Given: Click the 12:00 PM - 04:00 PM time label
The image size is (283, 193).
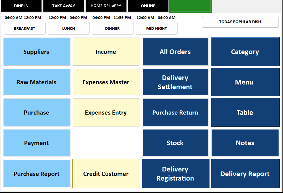Looking at the screenshot, I should click(68, 18).
